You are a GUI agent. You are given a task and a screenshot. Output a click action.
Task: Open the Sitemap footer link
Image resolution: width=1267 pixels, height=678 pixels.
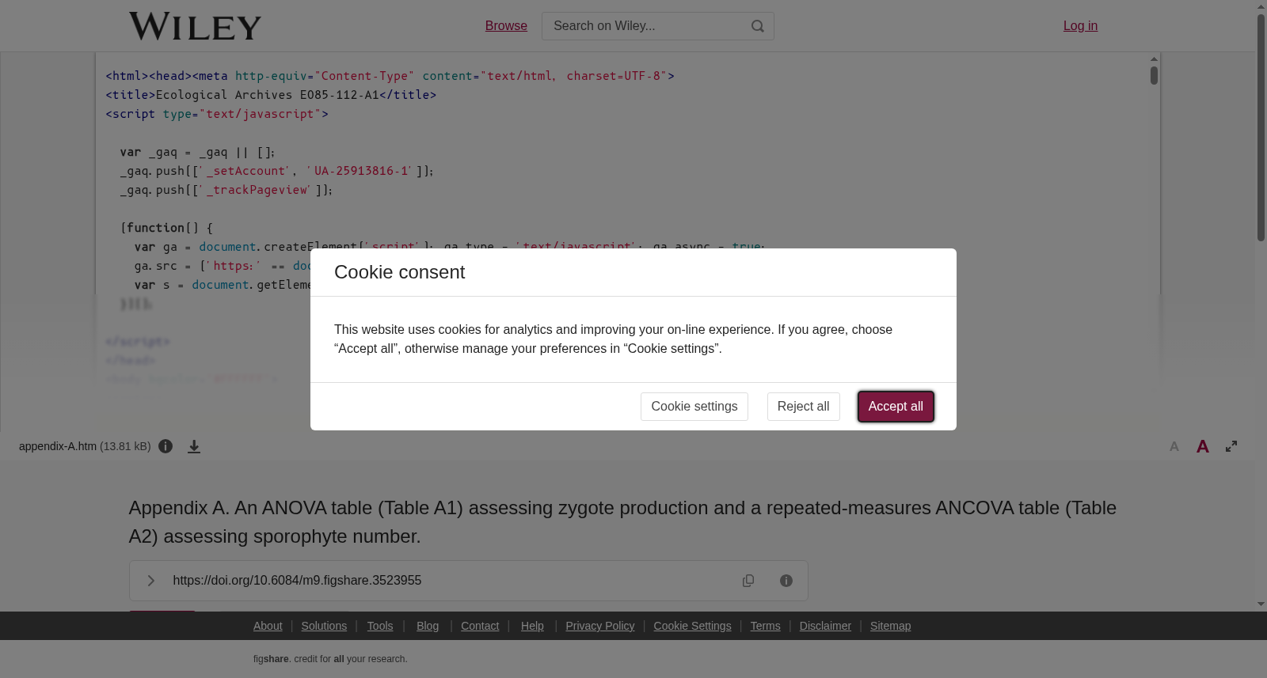coord(890,626)
